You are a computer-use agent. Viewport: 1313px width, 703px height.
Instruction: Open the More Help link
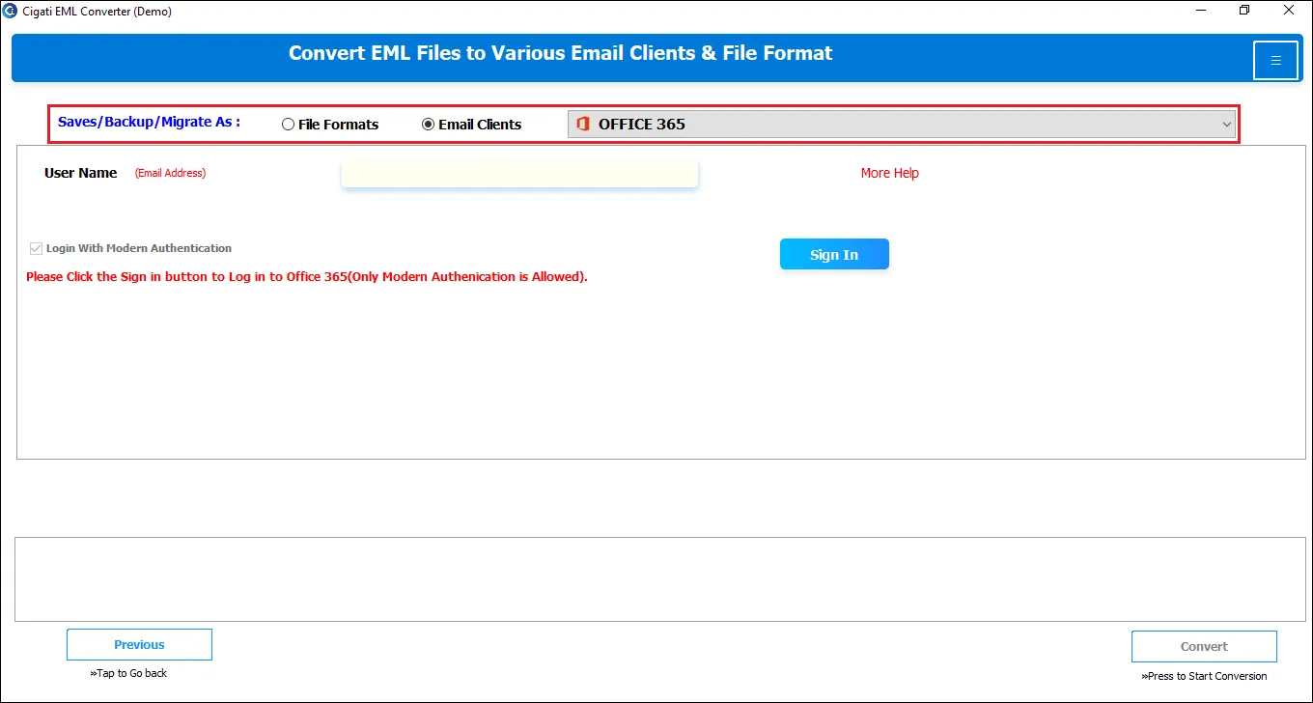(890, 173)
